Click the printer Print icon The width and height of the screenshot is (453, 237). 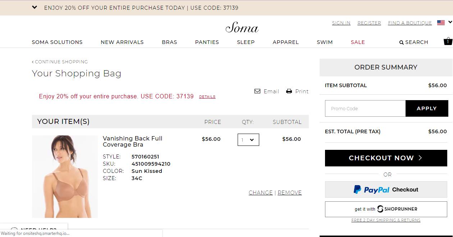pyautogui.click(x=289, y=91)
